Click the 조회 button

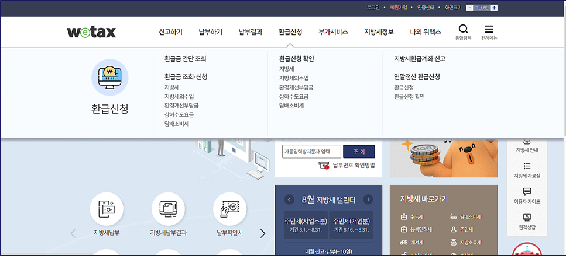click(359, 152)
